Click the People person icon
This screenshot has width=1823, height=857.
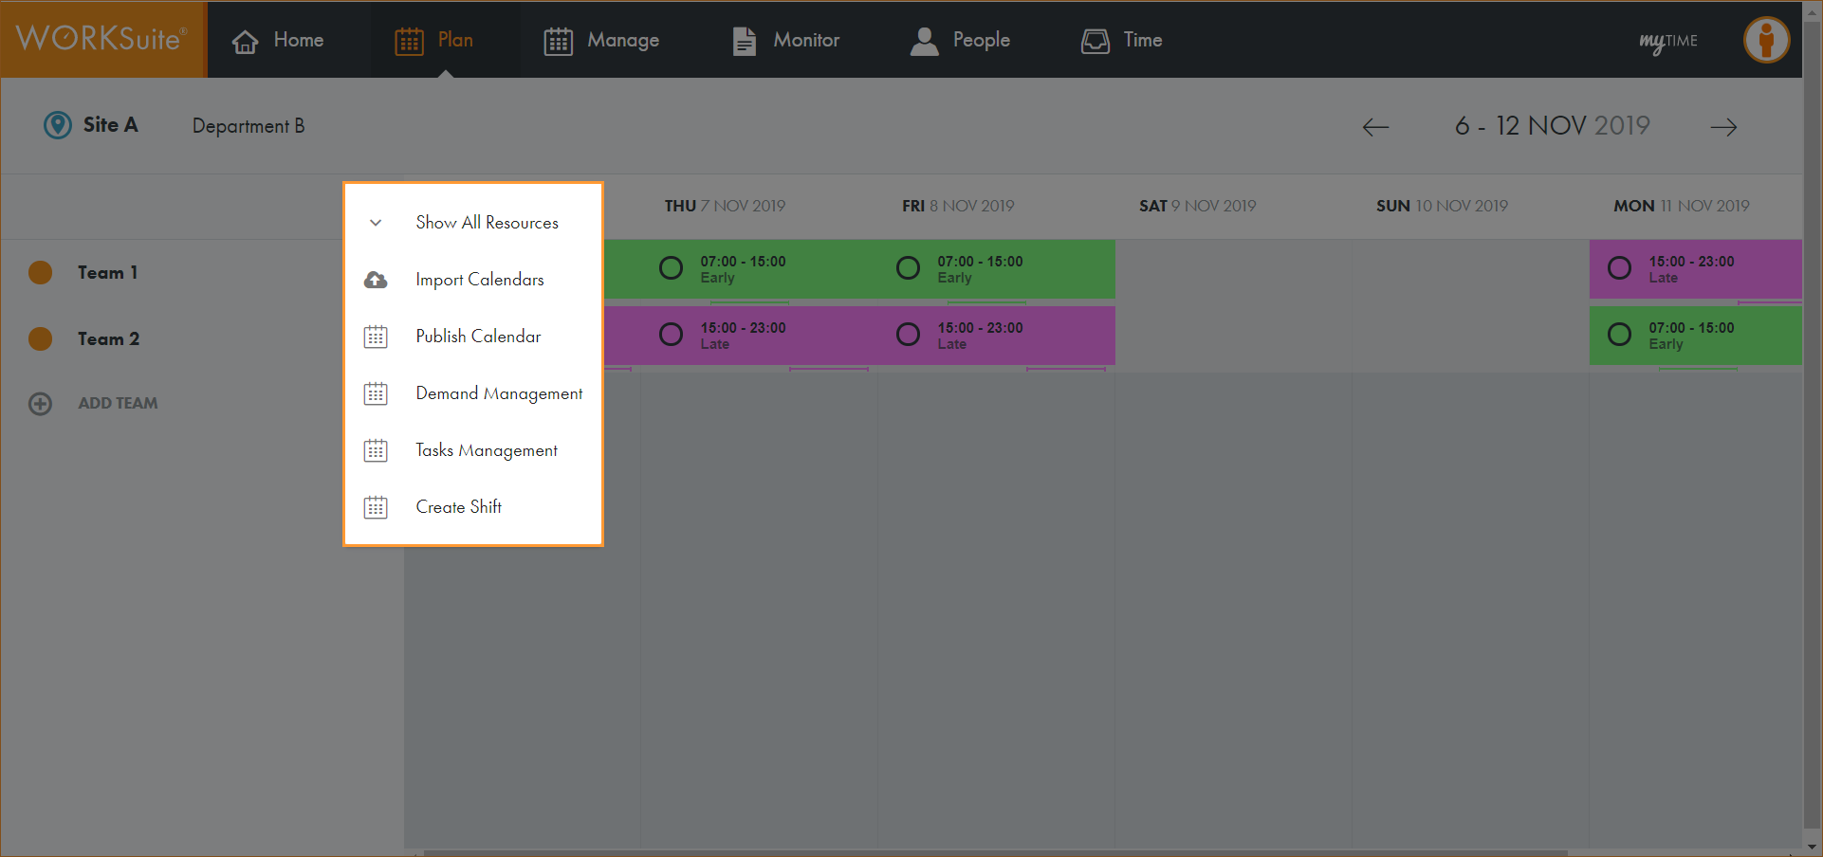coord(924,41)
